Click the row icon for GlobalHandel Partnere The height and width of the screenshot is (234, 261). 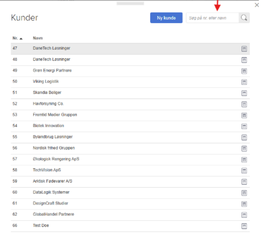[244, 215]
